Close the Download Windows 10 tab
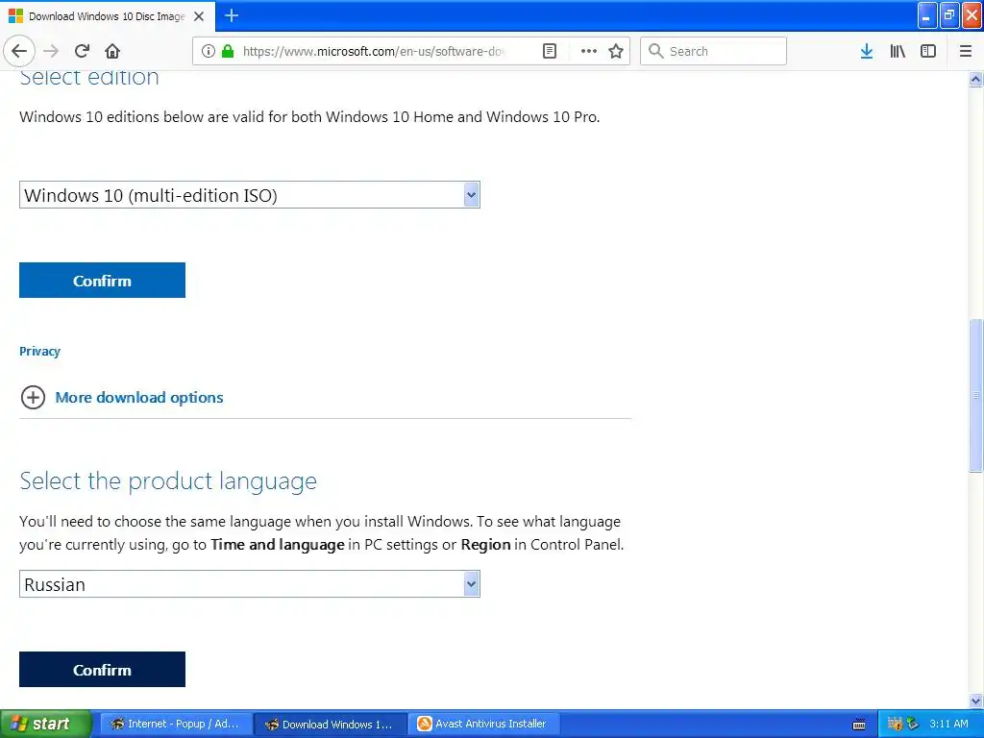 [199, 16]
